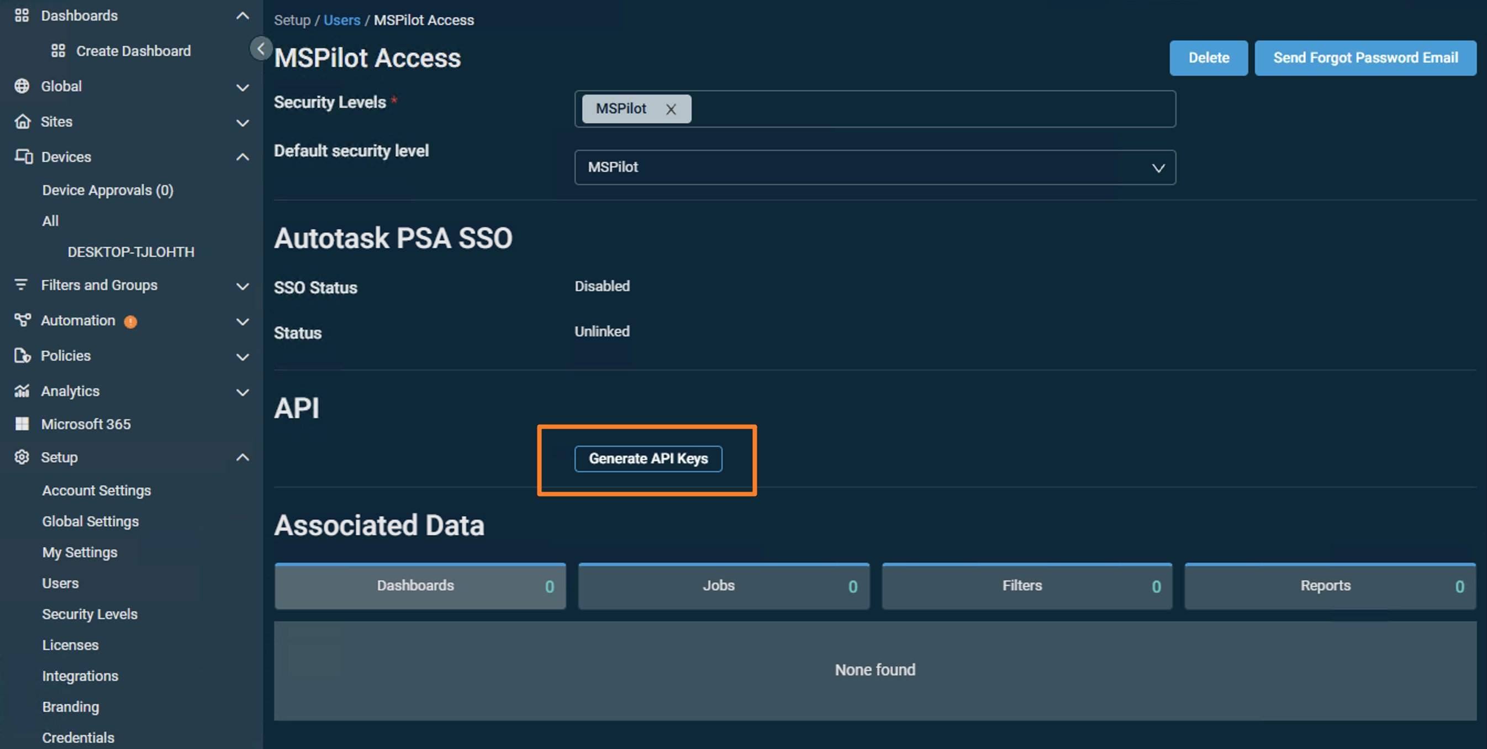Click the Filters and Groups icon

pyautogui.click(x=22, y=284)
